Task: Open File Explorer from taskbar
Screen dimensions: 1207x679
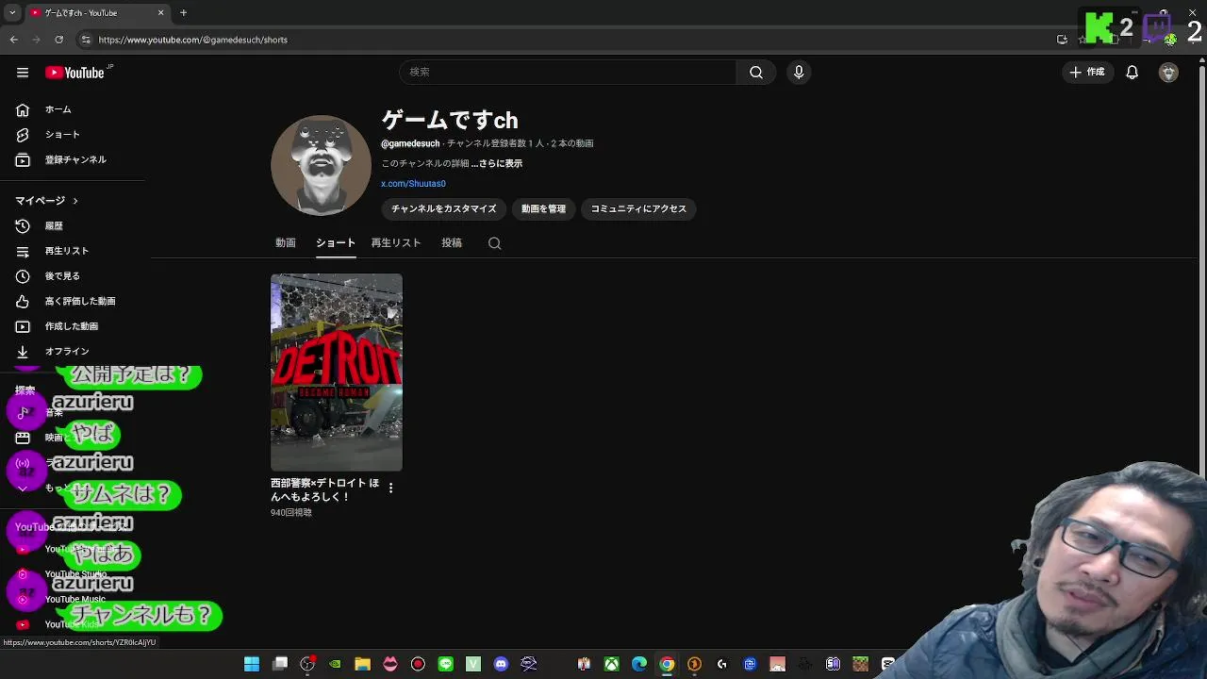Action: 362,665
